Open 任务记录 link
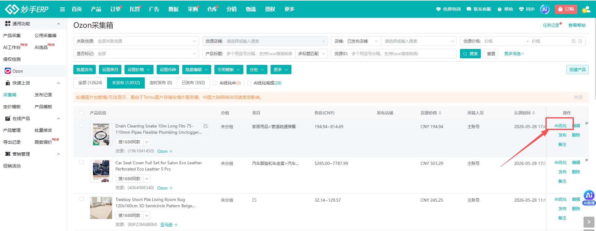Image resolution: width=596 pixels, height=231 pixels. point(551,25)
